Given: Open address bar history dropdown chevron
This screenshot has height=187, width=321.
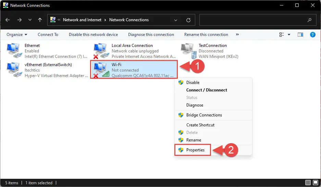Looking at the screenshot, I should (x=176, y=20).
